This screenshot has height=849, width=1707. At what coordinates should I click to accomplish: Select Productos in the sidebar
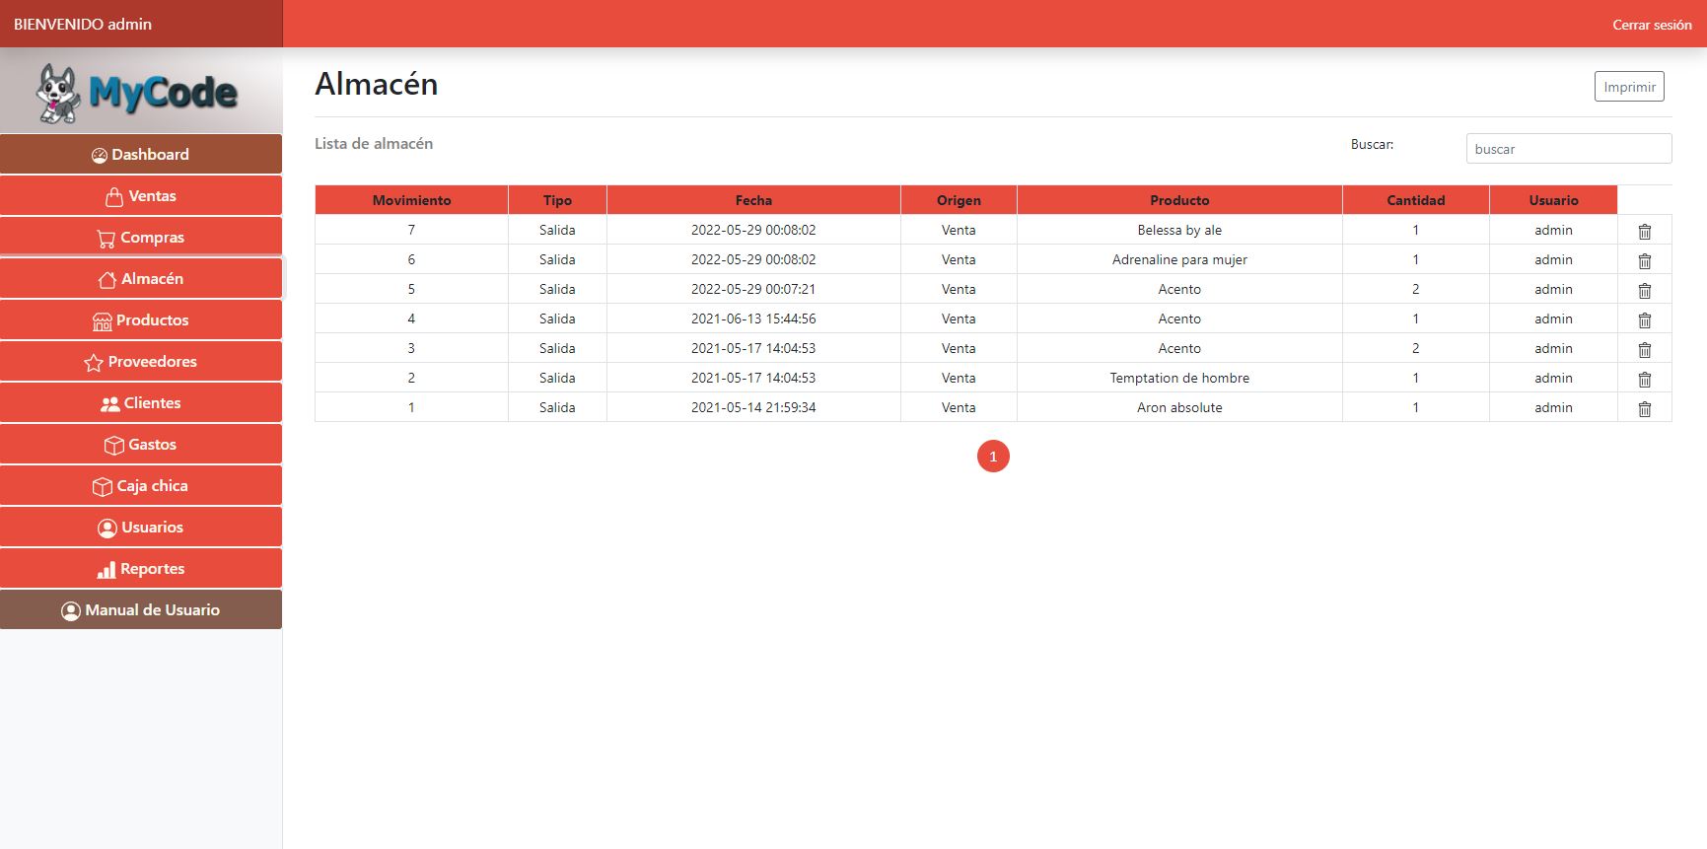tap(141, 320)
